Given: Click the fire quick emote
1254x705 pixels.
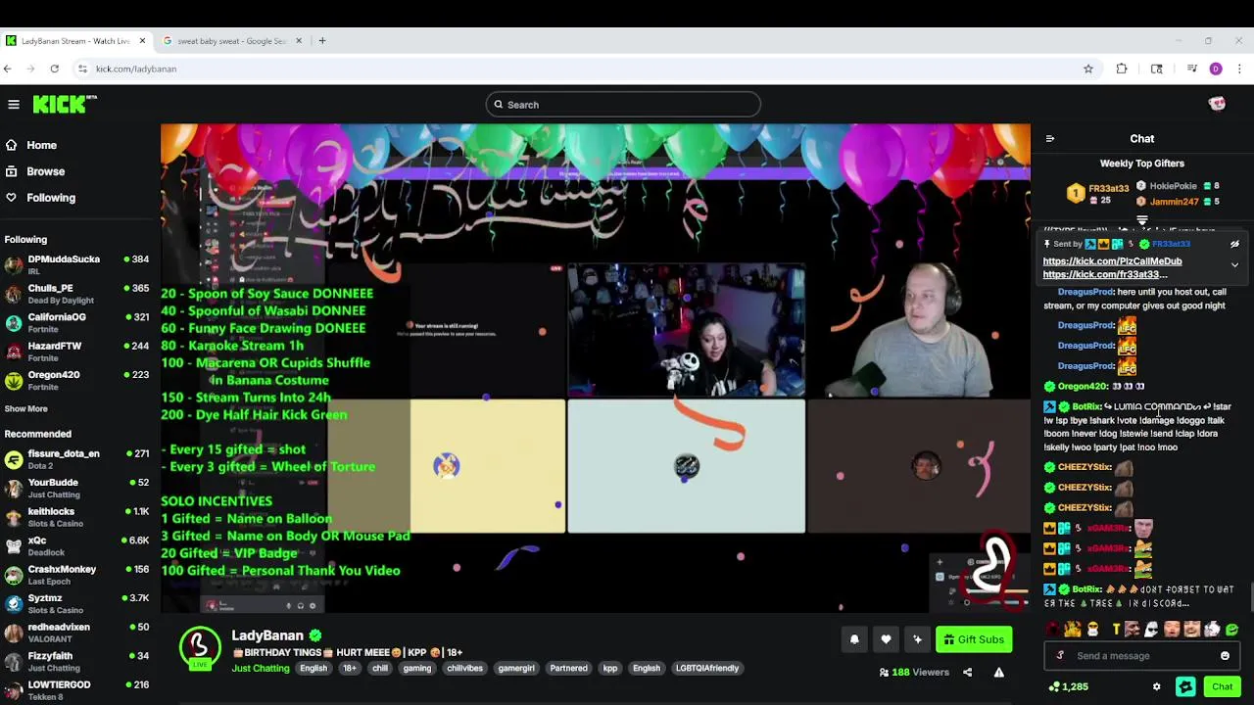Looking at the screenshot, I should (x=1072, y=630).
